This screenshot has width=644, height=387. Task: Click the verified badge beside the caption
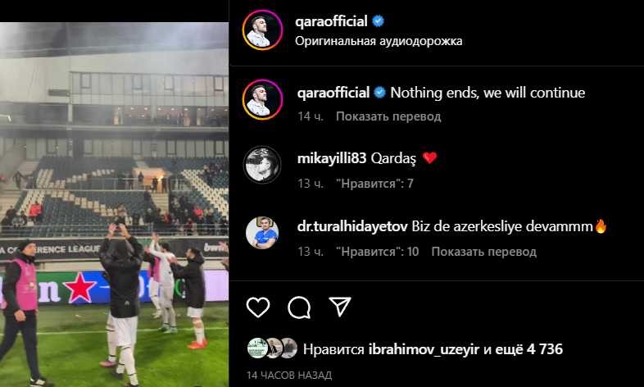(x=380, y=93)
